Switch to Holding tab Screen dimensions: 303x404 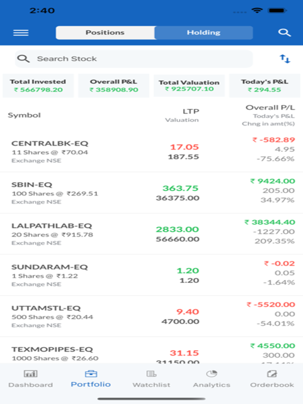204,33
